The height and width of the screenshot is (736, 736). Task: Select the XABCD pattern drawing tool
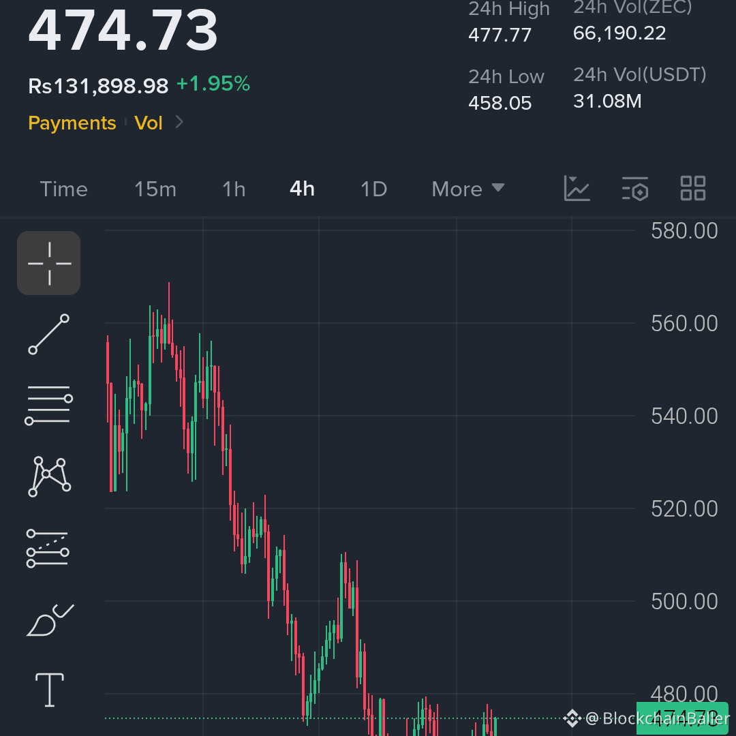(49, 476)
